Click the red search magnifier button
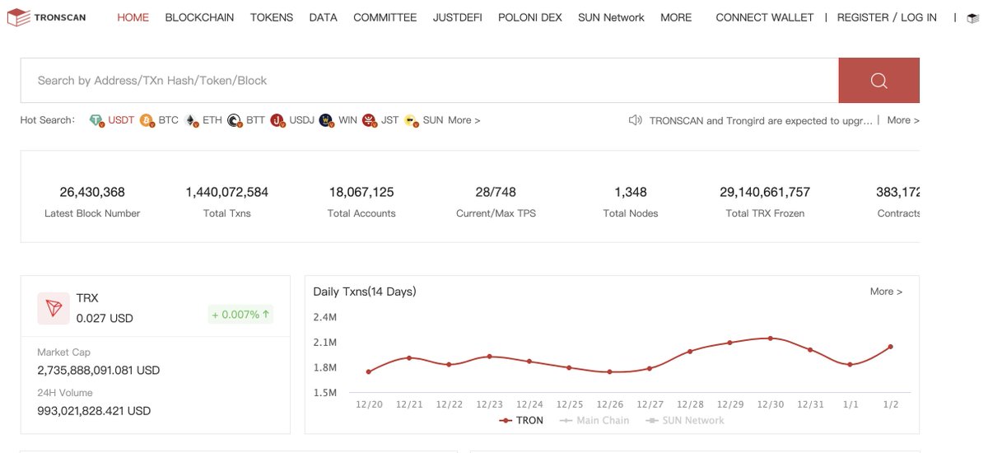988x453 pixels. pyautogui.click(x=878, y=80)
